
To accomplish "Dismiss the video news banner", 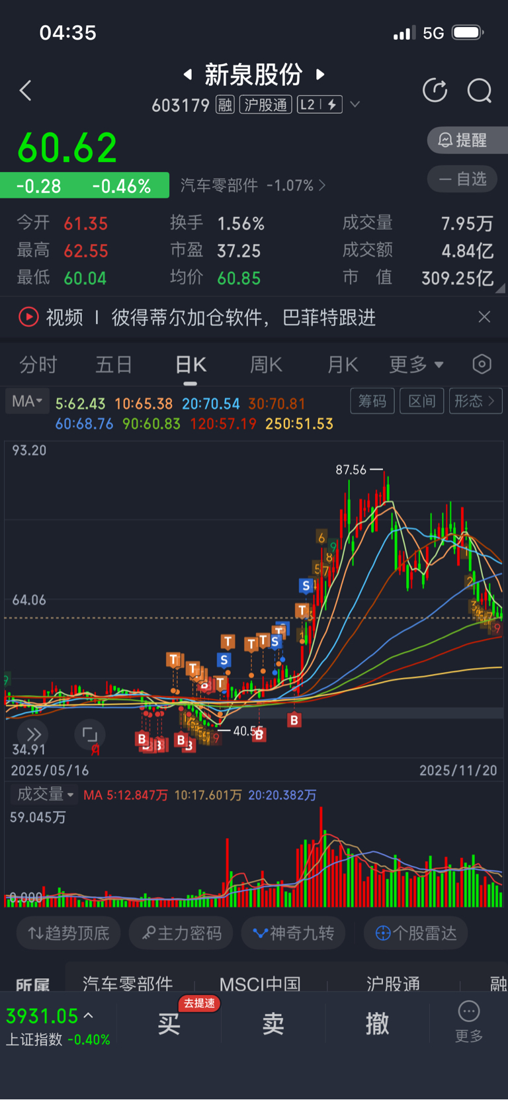I will pyautogui.click(x=484, y=317).
